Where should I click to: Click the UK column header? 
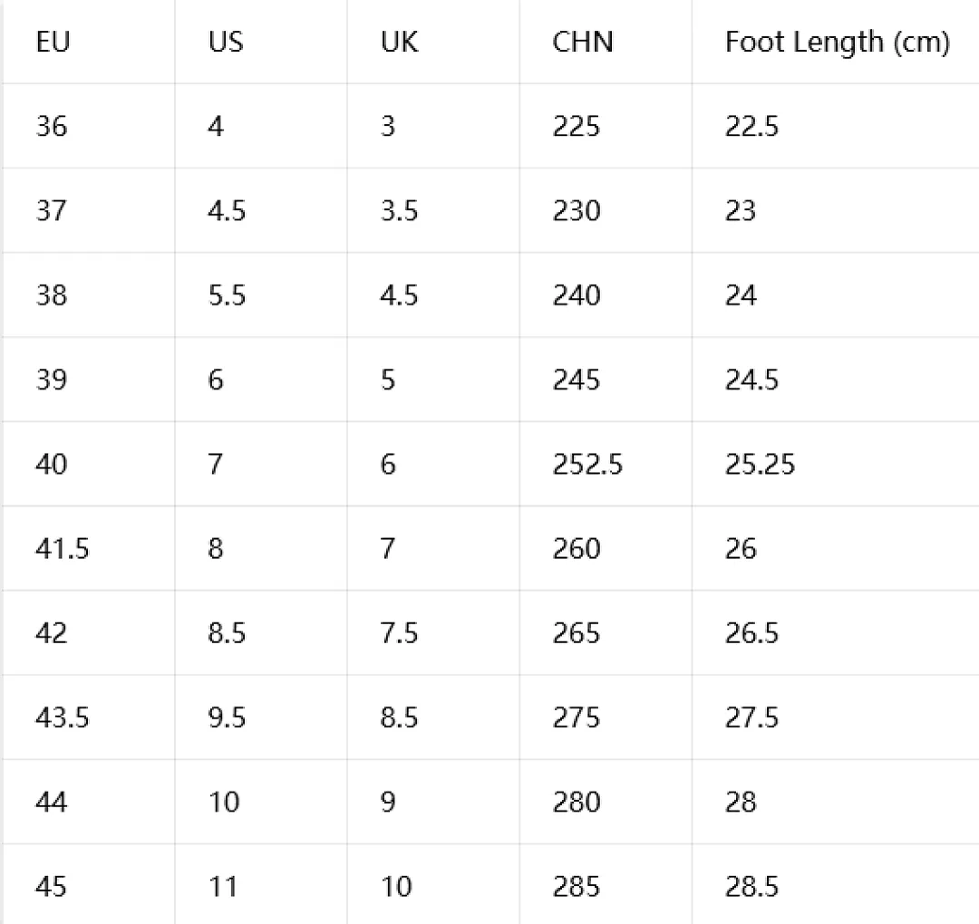433,42
